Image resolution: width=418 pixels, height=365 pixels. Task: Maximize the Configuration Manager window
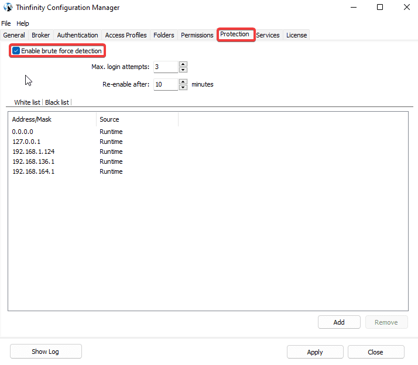(x=380, y=7)
